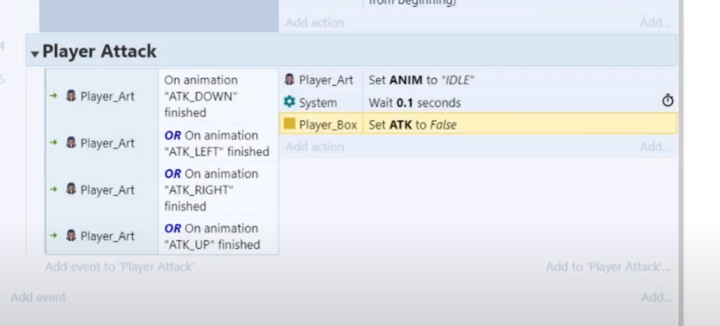Click the System label in action list
Image resolution: width=720 pixels, height=326 pixels.
[318, 103]
